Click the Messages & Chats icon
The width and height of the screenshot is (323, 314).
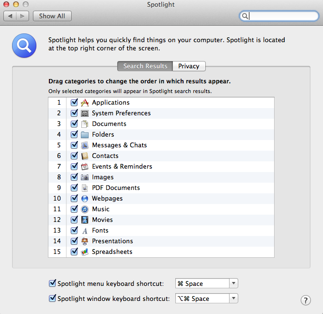click(x=85, y=145)
